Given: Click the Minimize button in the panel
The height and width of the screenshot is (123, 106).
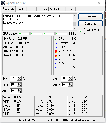Looking at the screenshot, I should [90, 16].
